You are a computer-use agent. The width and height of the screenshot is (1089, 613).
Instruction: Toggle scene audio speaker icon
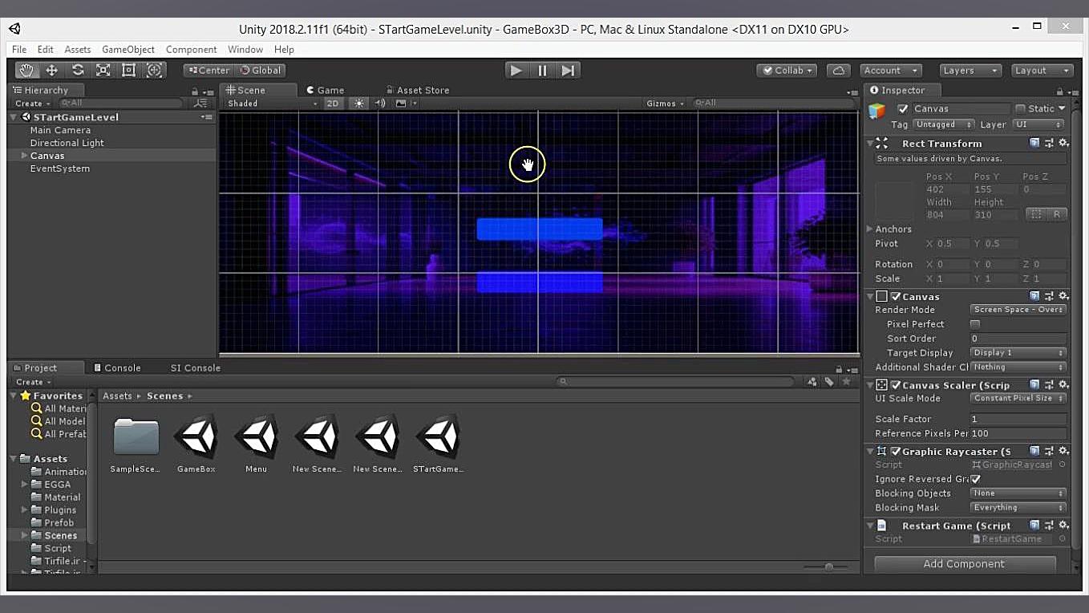click(x=380, y=104)
